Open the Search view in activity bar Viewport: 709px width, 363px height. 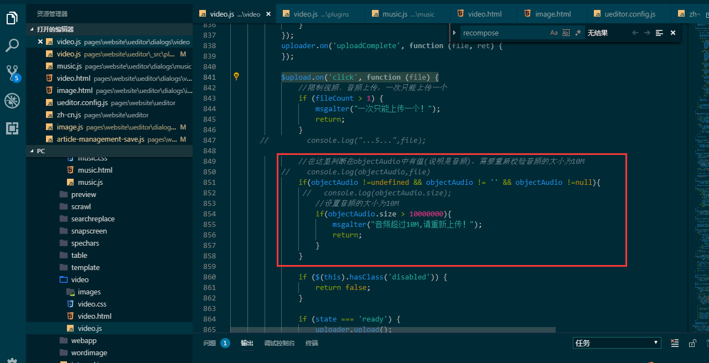pos(12,45)
